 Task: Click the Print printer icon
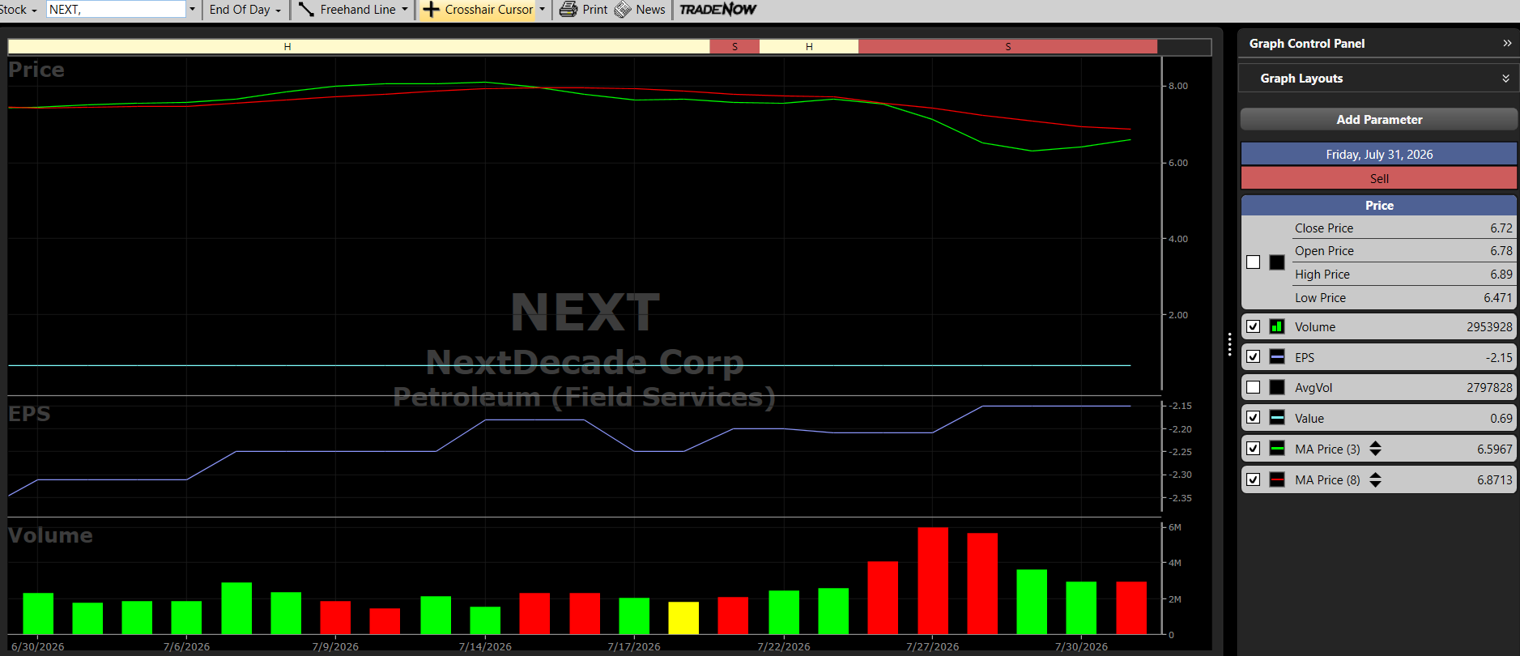(x=568, y=10)
